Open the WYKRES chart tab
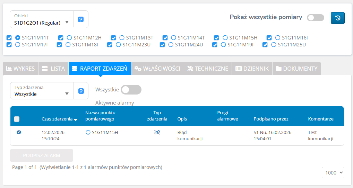Viewport: 353px width, 188px height. tap(20, 69)
